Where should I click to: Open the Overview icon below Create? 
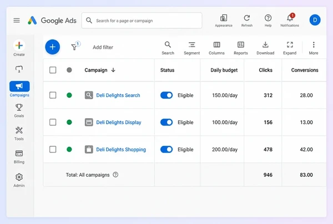tap(19, 69)
